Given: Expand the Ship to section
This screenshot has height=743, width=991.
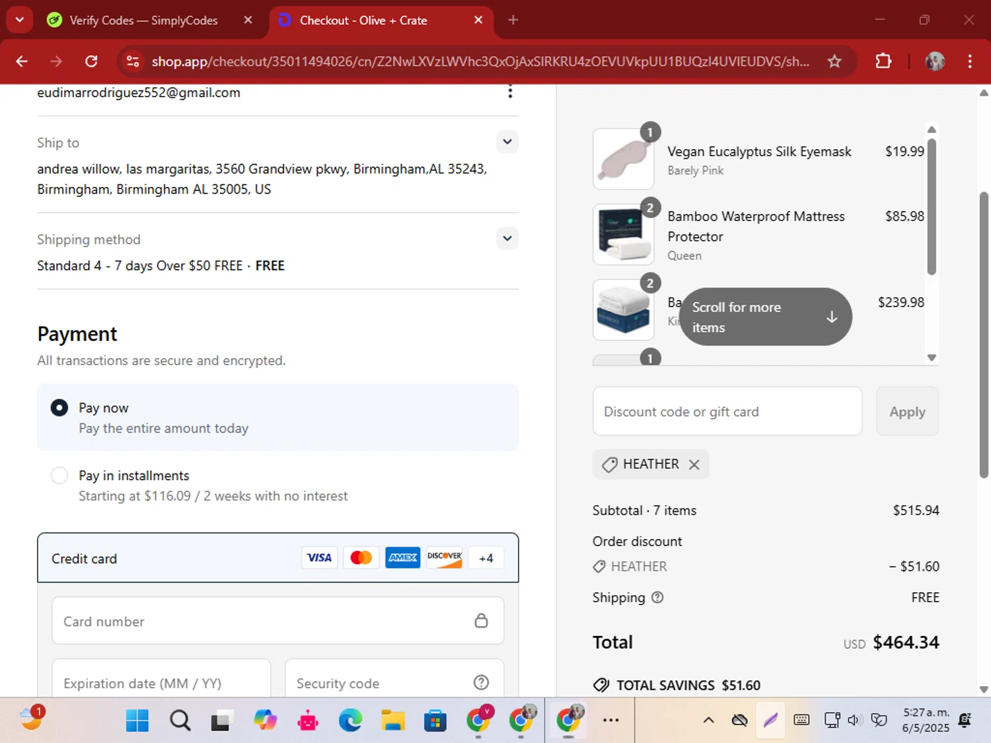Looking at the screenshot, I should [x=507, y=141].
